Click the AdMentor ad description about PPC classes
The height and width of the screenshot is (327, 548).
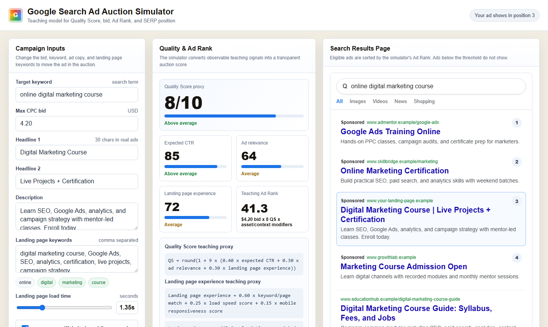click(x=430, y=141)
